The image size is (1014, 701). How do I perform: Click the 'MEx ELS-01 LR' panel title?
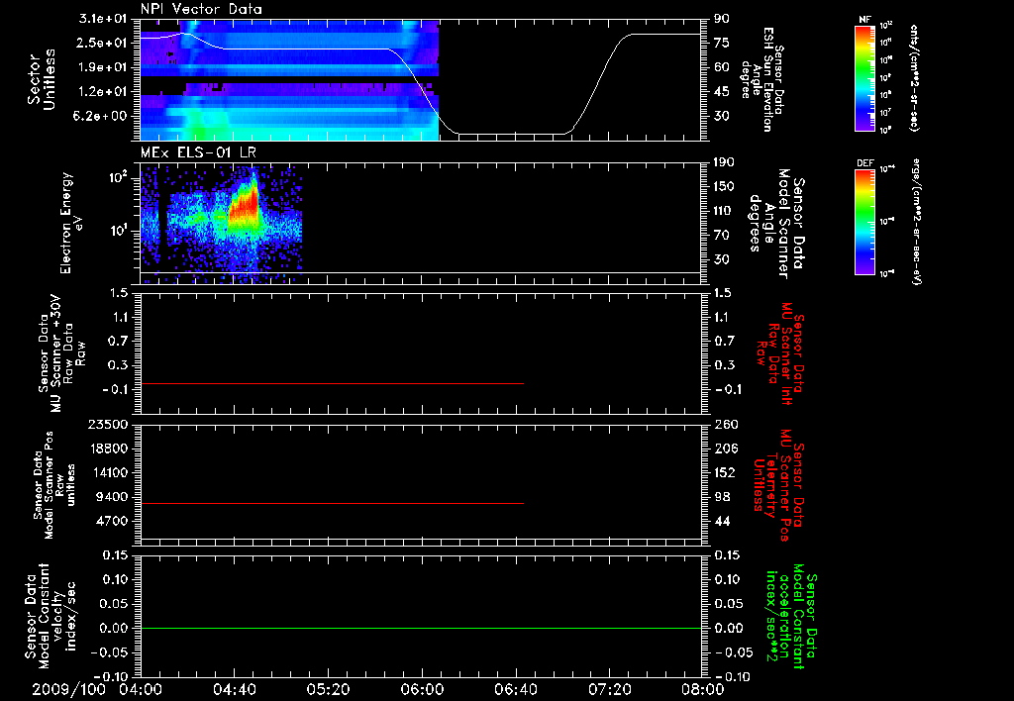coord(199,152)
